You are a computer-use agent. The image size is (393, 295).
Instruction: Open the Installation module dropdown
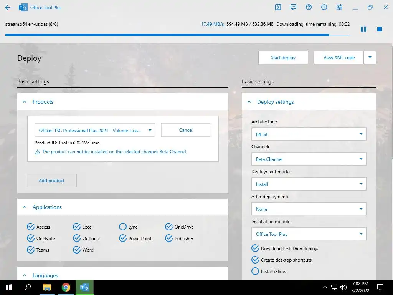[x=309, y=234]
